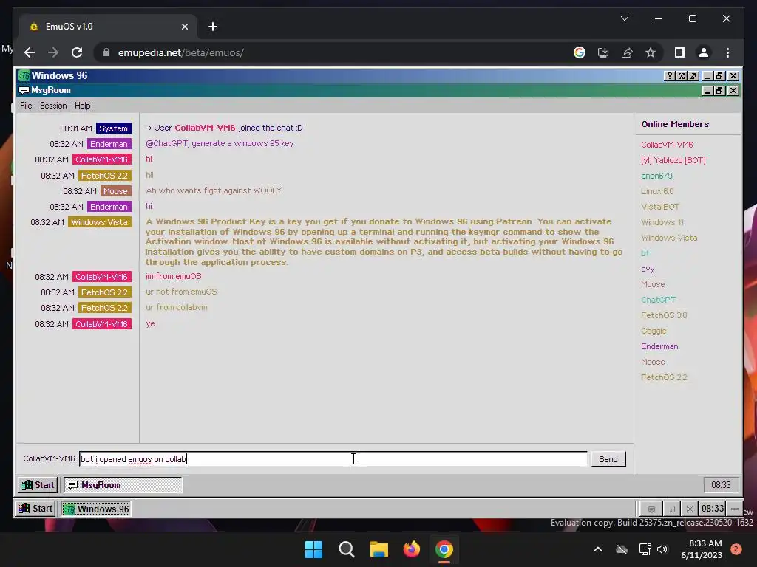The width and height of the screenshot is (757, 567).
Task: Open the inner Windows 96 Start button
Action: [38, 484]
